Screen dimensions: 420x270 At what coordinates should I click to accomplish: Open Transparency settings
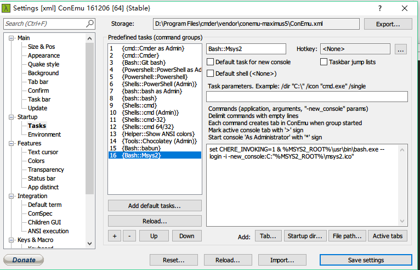(x=46, y=170)
